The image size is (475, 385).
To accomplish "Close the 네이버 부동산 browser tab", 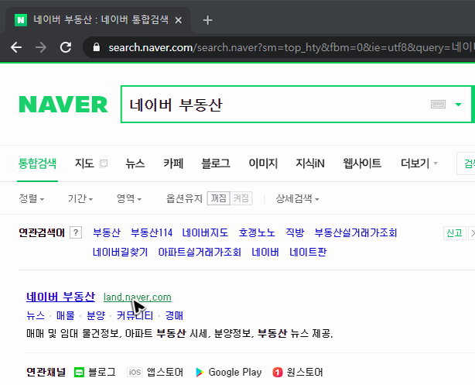I will (179, 20).
